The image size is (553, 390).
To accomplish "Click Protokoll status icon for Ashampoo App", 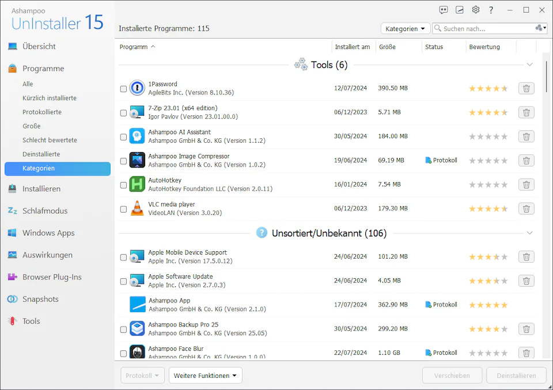I will [x=428, y=305].
